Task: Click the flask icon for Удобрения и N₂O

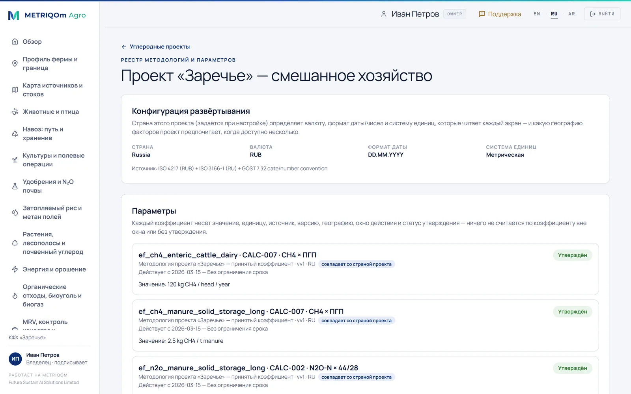Action: [x=15, y=186]
